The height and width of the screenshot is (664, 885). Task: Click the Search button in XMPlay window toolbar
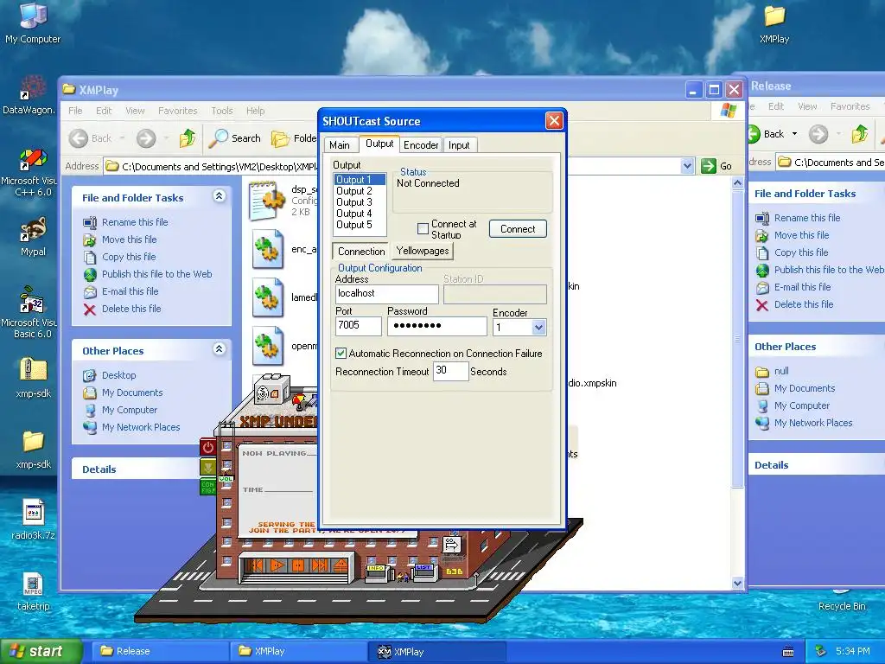pos(235,137)
